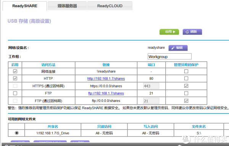The width and height of the screenshot is (229, 146).
Task: Click the 端口 column header
Action: 151,65
